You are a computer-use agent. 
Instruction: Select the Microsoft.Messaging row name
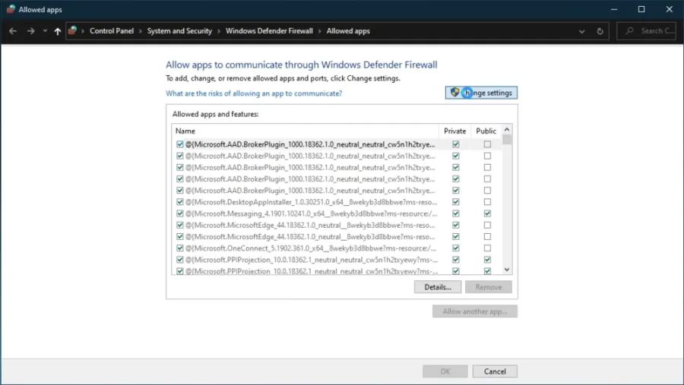click(x=312, y=213)
